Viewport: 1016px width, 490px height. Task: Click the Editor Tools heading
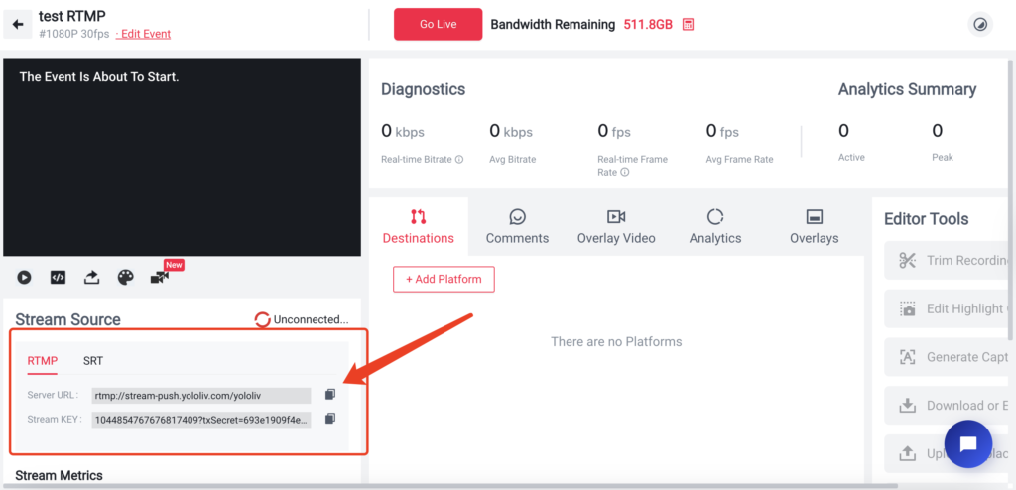927,219
